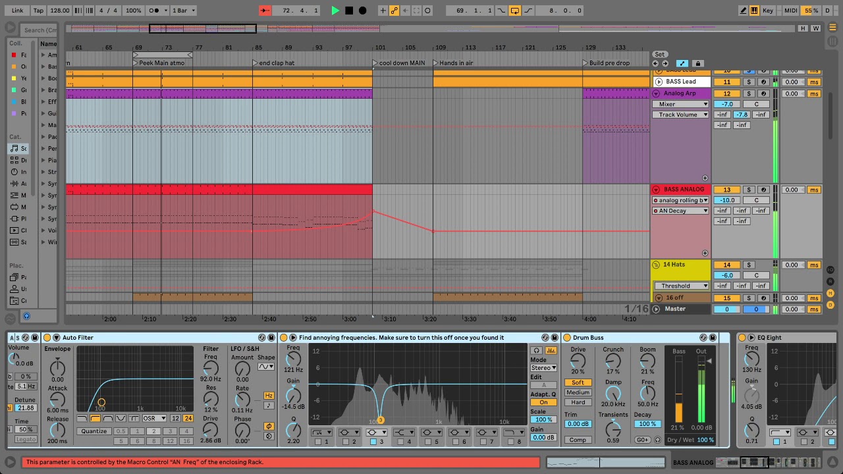The height and width of the screenshot is (474, 843).
Task: Solo the 14 Hats track
Action: click(749, 265)
